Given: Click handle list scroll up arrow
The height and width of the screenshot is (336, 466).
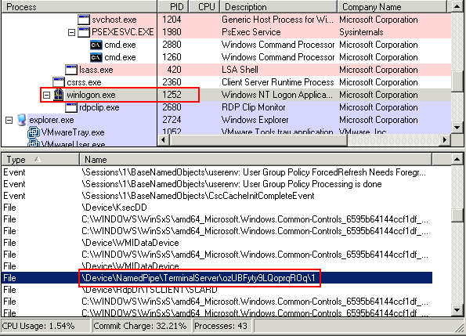Looking at the screenshot, I should 457,160.
